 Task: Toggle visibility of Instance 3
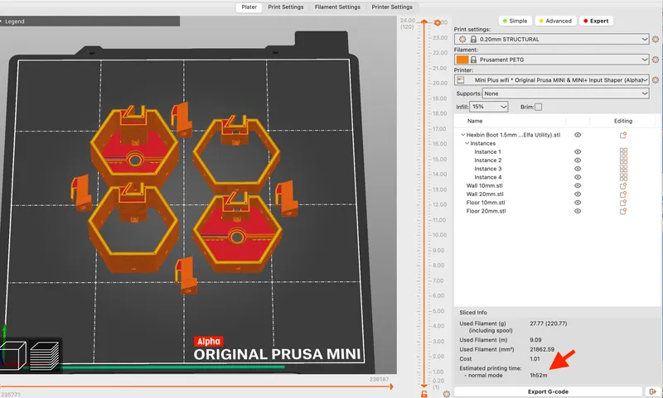[578, 169]
